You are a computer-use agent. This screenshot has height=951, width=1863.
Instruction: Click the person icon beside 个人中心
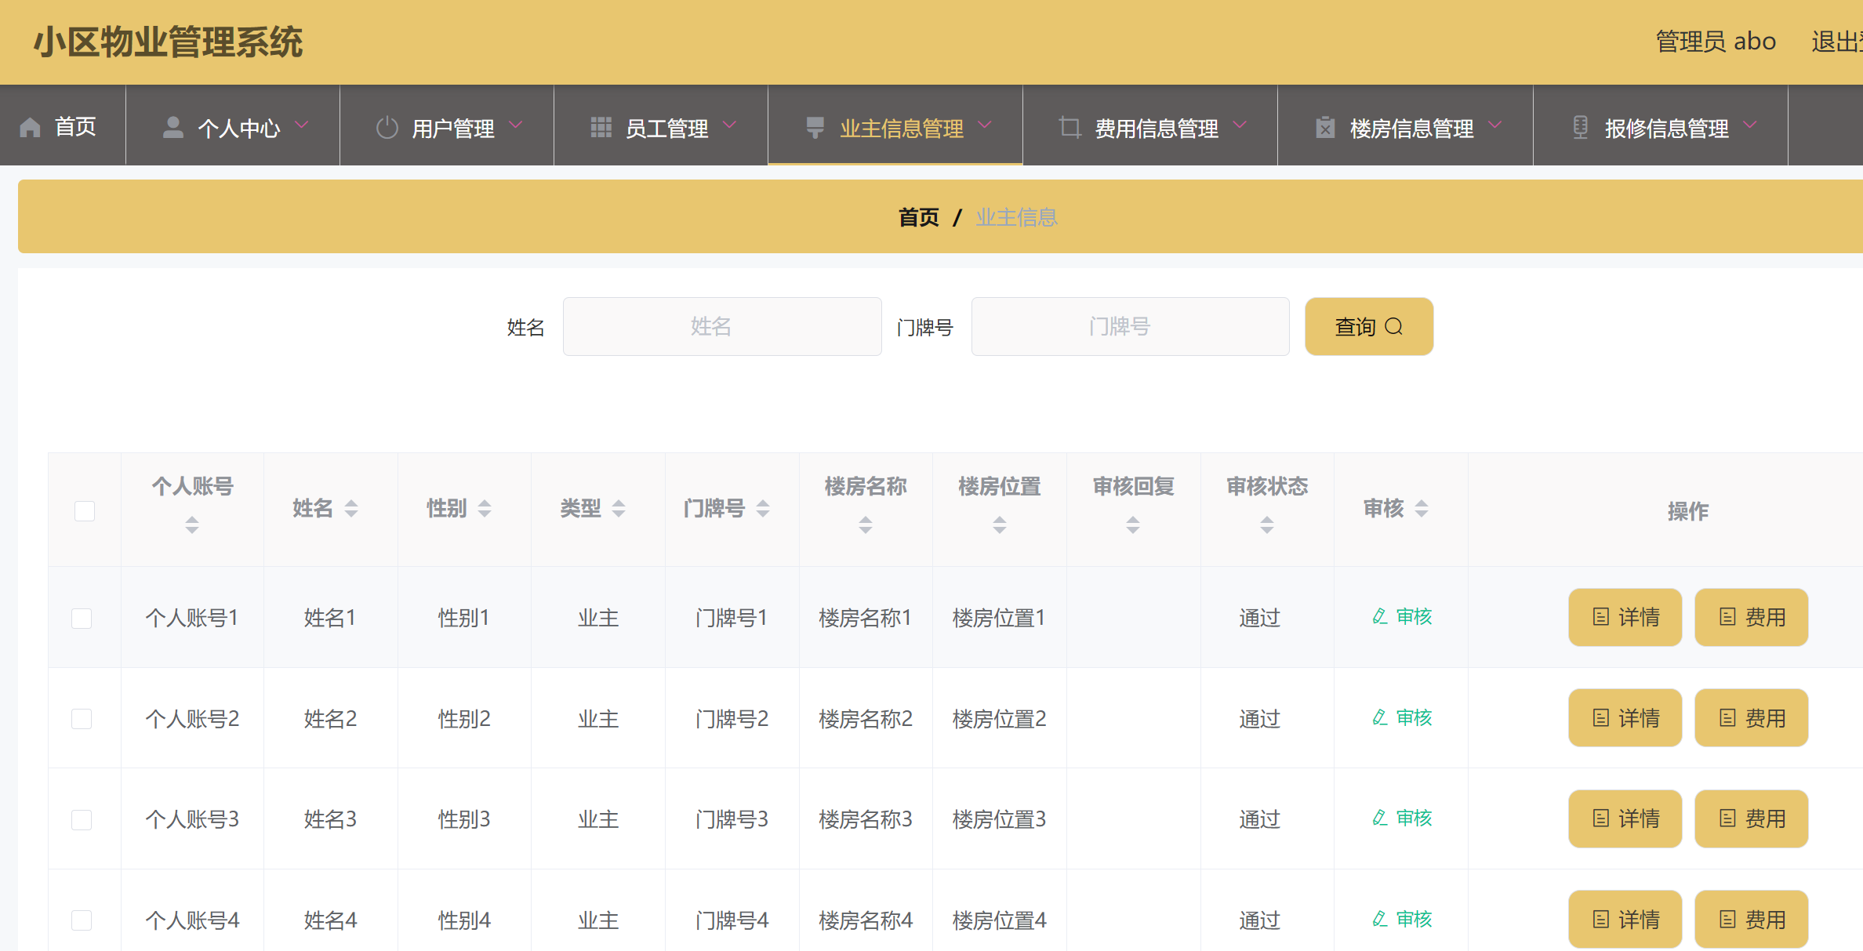(172, 127)
